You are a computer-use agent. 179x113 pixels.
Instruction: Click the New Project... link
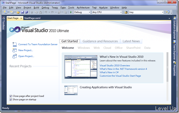(x=26, y=50)
